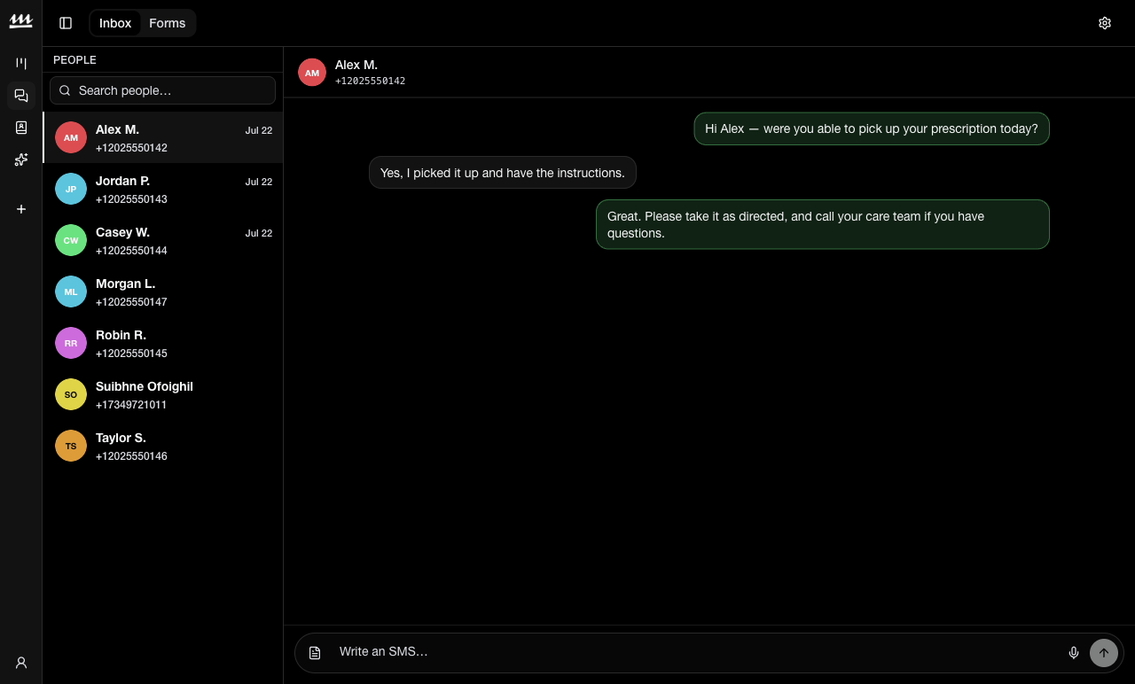Click the 'Hi Alex' prescription message bubble

click(872, 128)
